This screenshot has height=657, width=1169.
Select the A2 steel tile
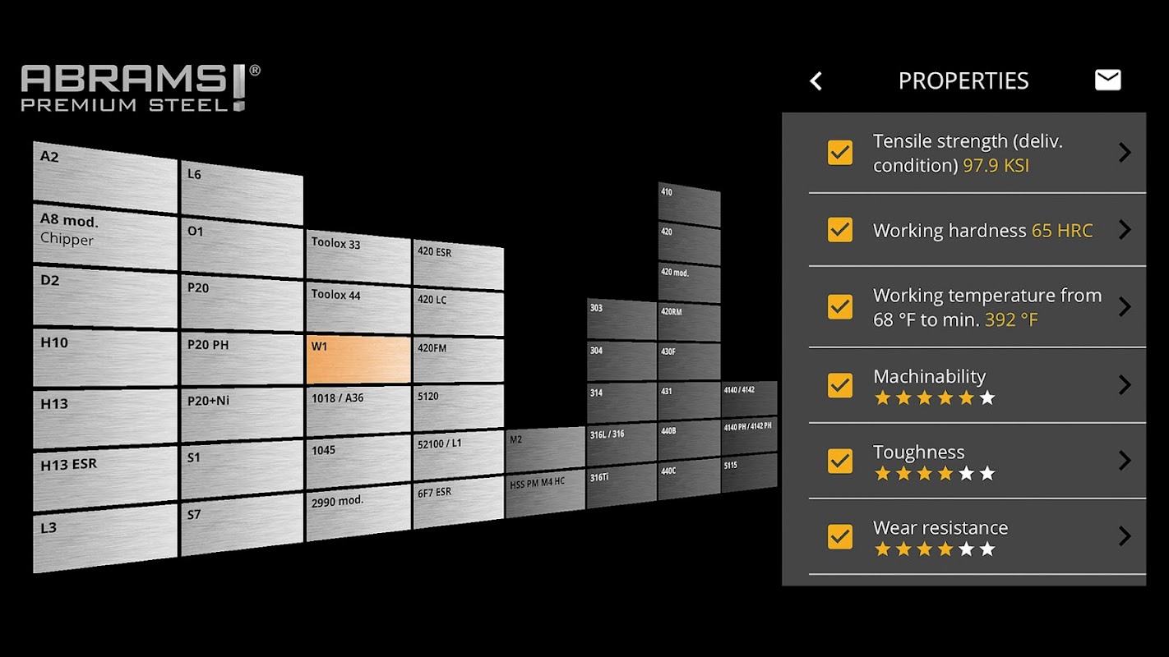(104, 177)
